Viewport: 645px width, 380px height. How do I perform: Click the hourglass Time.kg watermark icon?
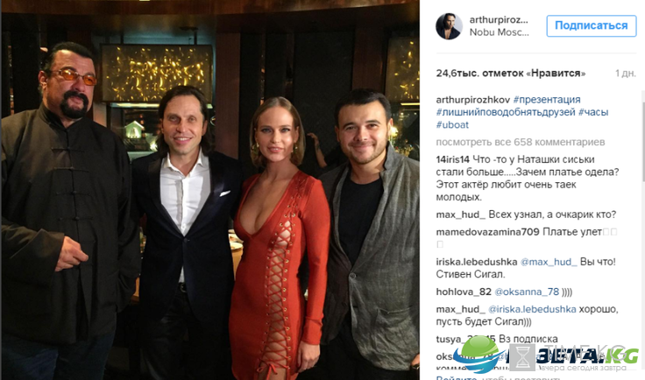pyautogui.click(x=522, y=357)
